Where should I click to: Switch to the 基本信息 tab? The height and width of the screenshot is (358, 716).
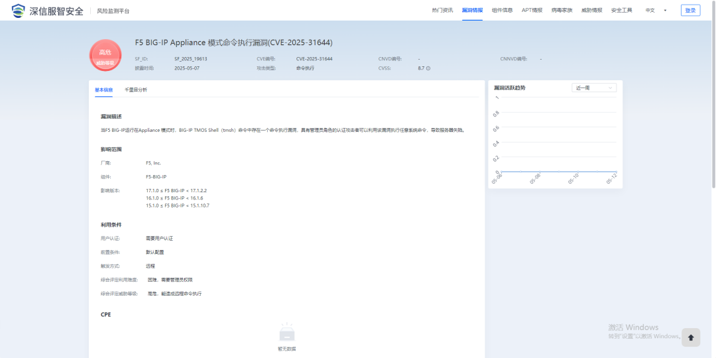coord(103,90)
